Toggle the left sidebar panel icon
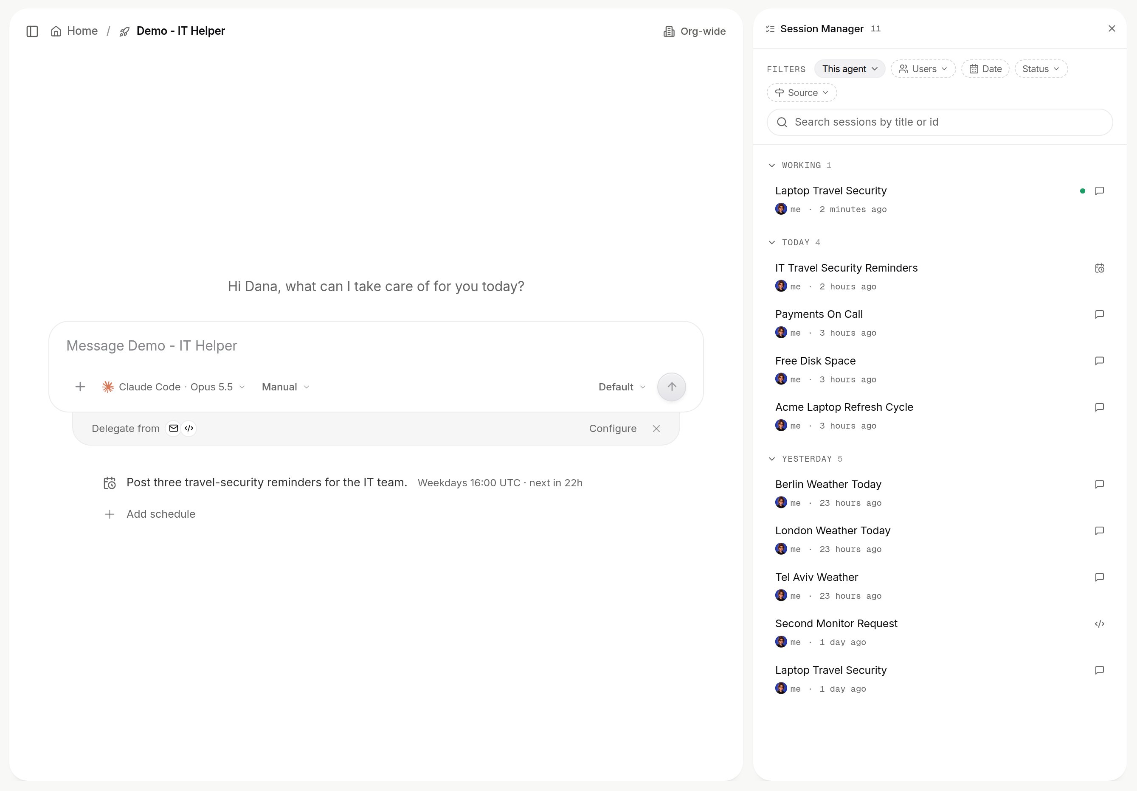This screenshot has width=1137, height=791. click(x=32, y=31)
